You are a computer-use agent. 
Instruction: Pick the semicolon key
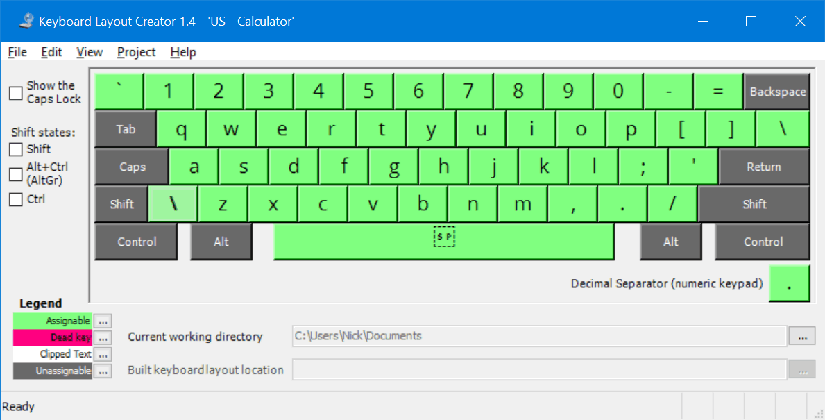643,167
